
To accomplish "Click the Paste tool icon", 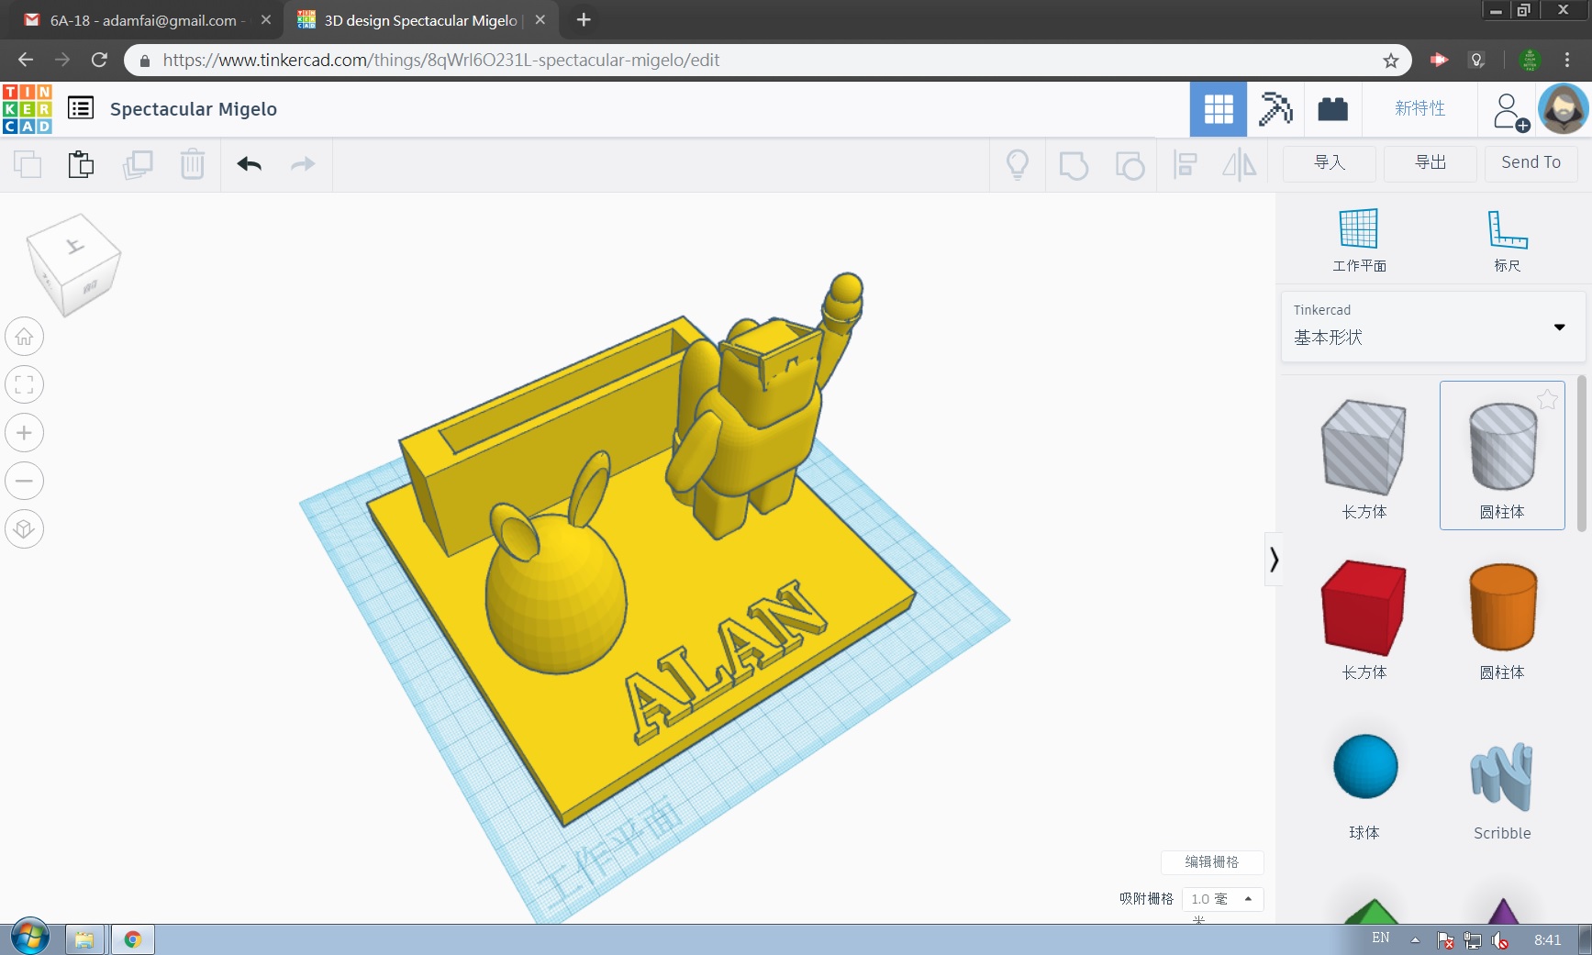I will [82, 164].
